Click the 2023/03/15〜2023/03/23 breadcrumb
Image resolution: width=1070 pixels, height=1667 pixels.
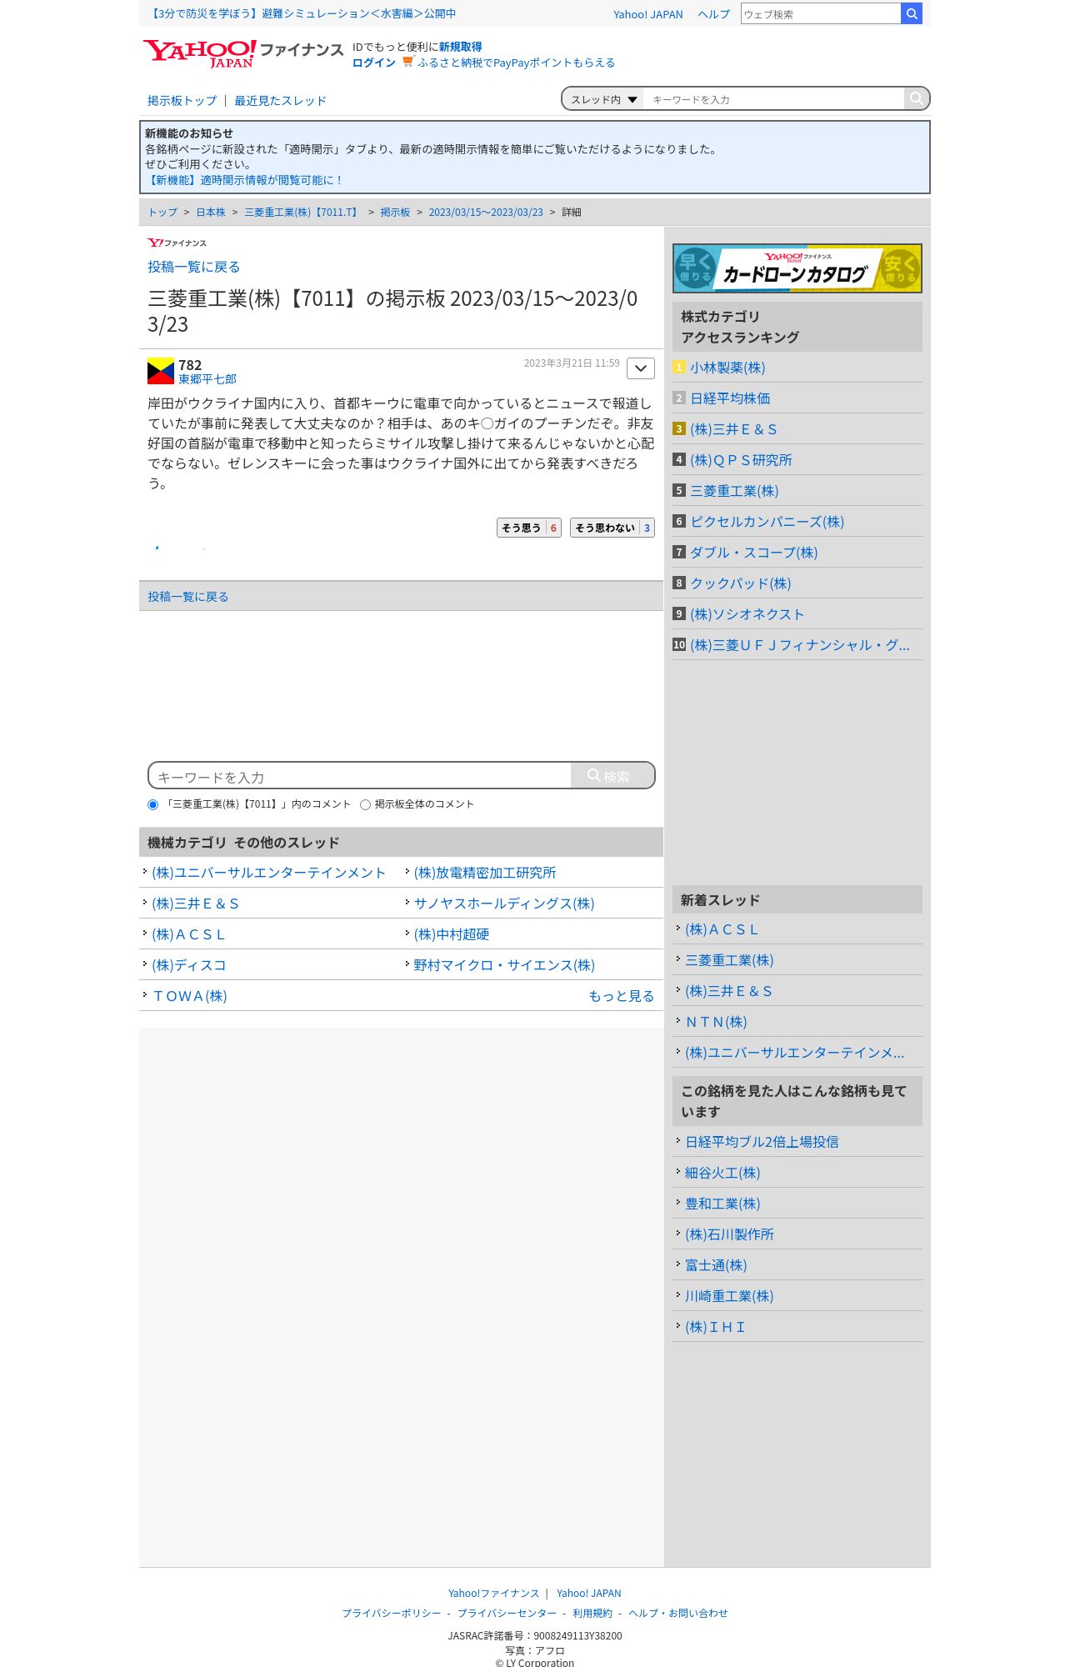tap(486, 213)
